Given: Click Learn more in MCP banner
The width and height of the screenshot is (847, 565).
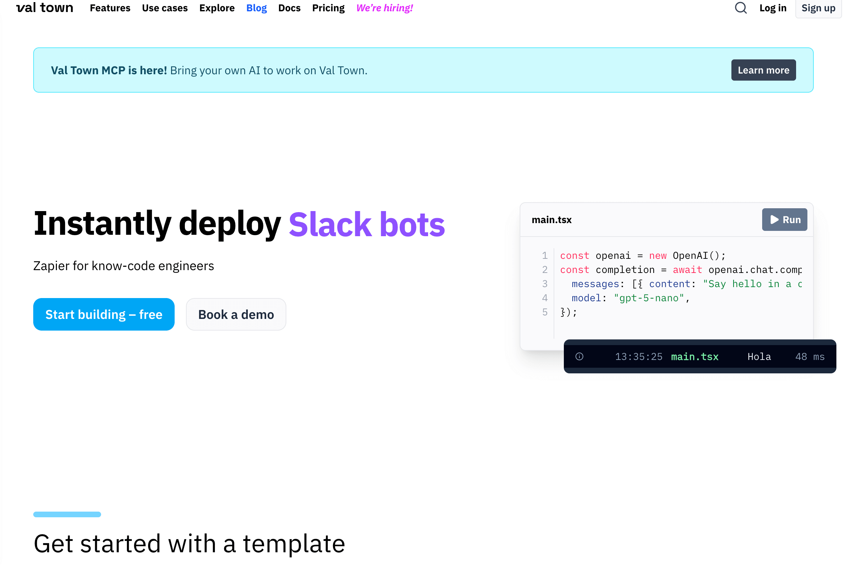Looking at the screenshot, I should pyautogui.click(x=763, y=70).
